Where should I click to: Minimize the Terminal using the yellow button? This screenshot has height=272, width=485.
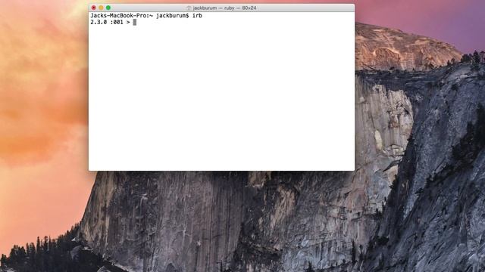pyautogui.click(x=101, y=8)
